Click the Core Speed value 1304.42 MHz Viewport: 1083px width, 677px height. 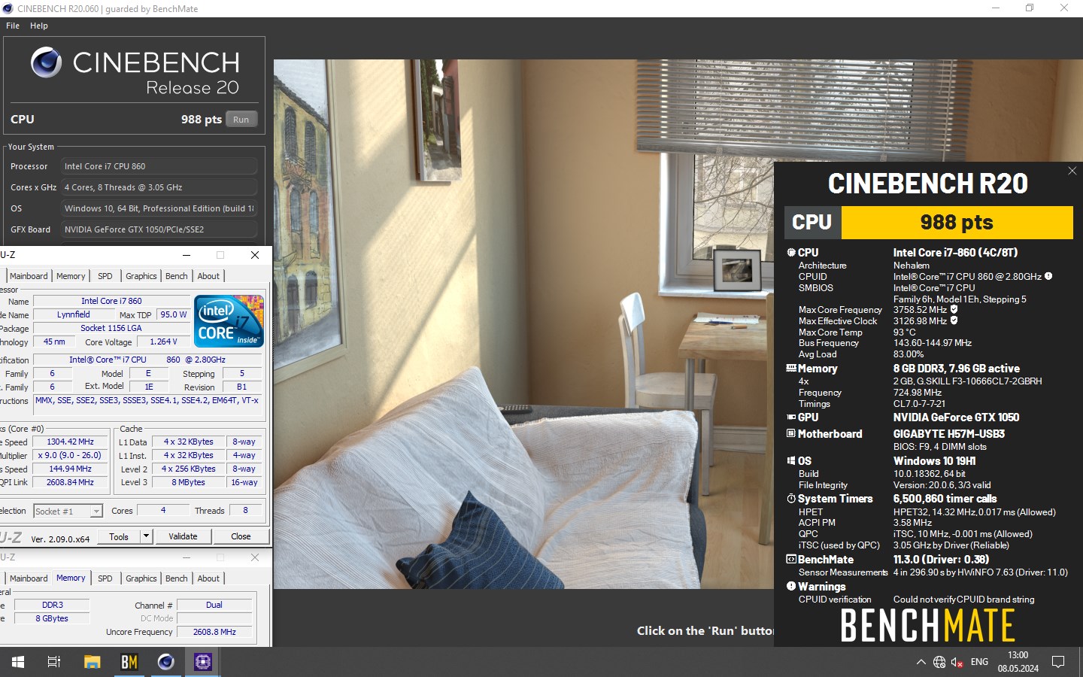[x=70, y=442]
